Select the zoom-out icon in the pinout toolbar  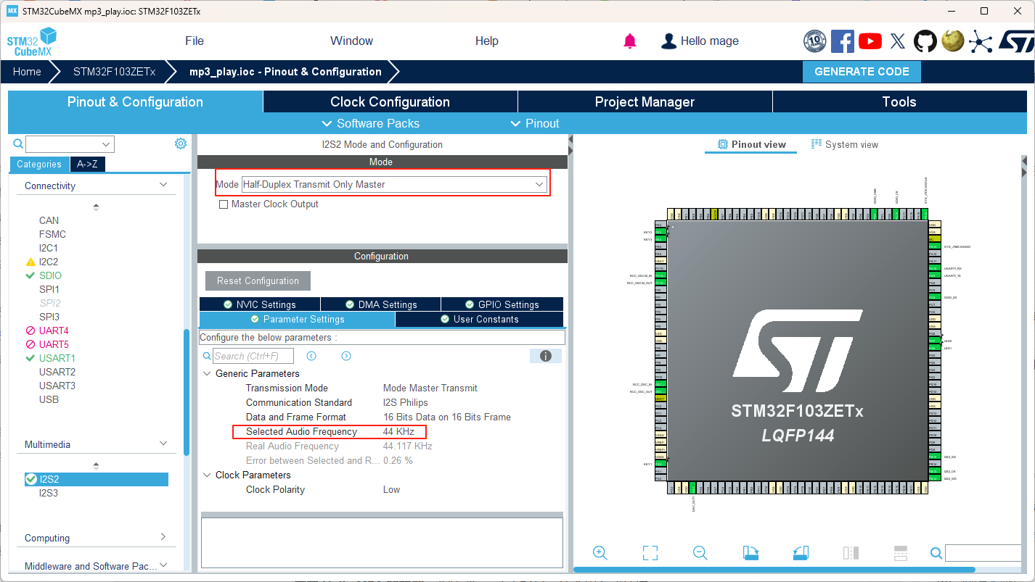[700, 553]
